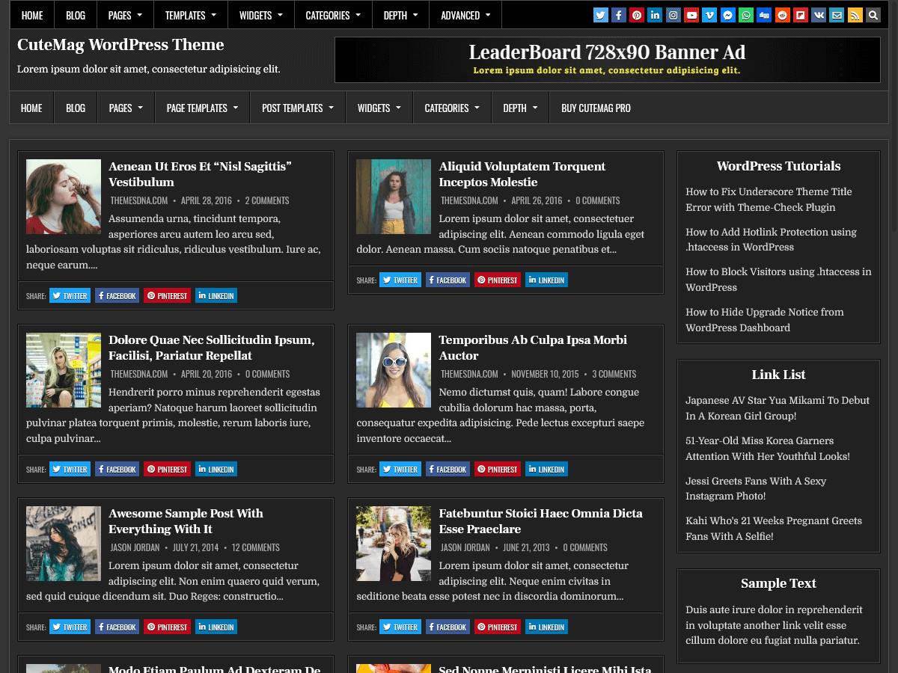898x673 pixels.
Task: Click the Reddit icon in the social bar
Action: click(782, 14)
